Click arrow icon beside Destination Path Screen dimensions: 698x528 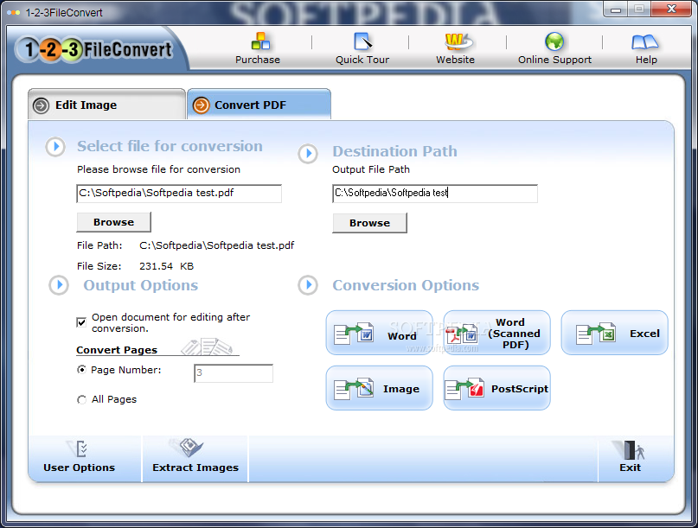(308, 154)
